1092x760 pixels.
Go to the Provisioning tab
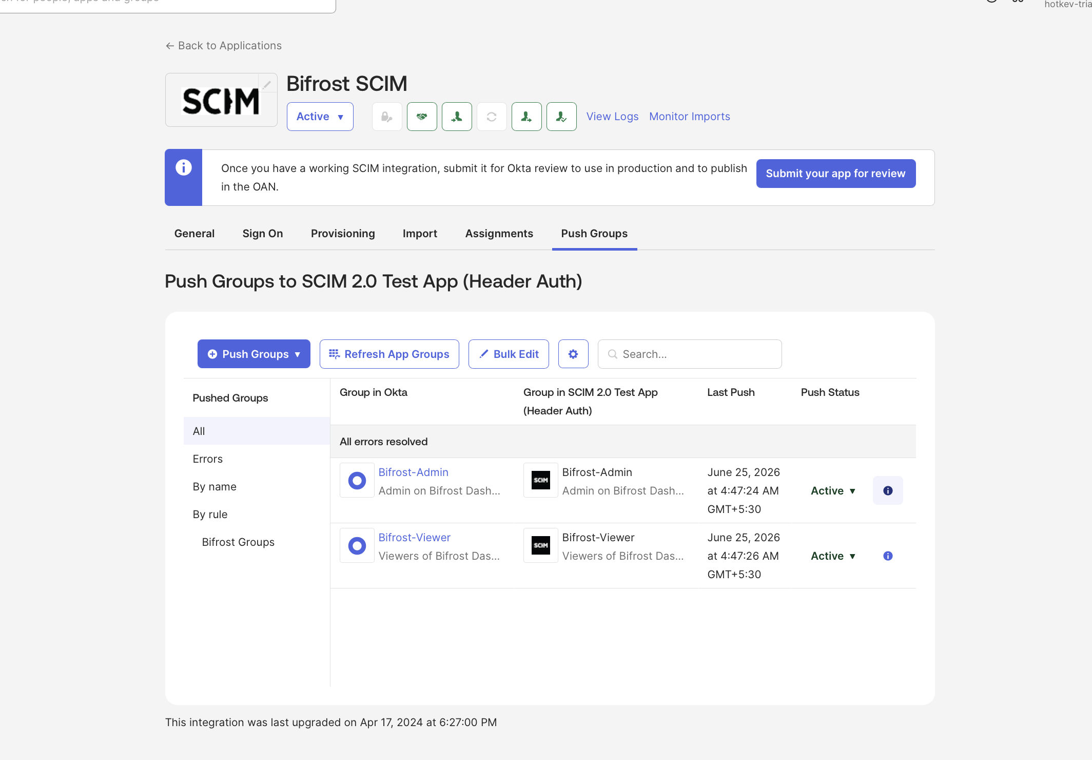click(343, 234)
